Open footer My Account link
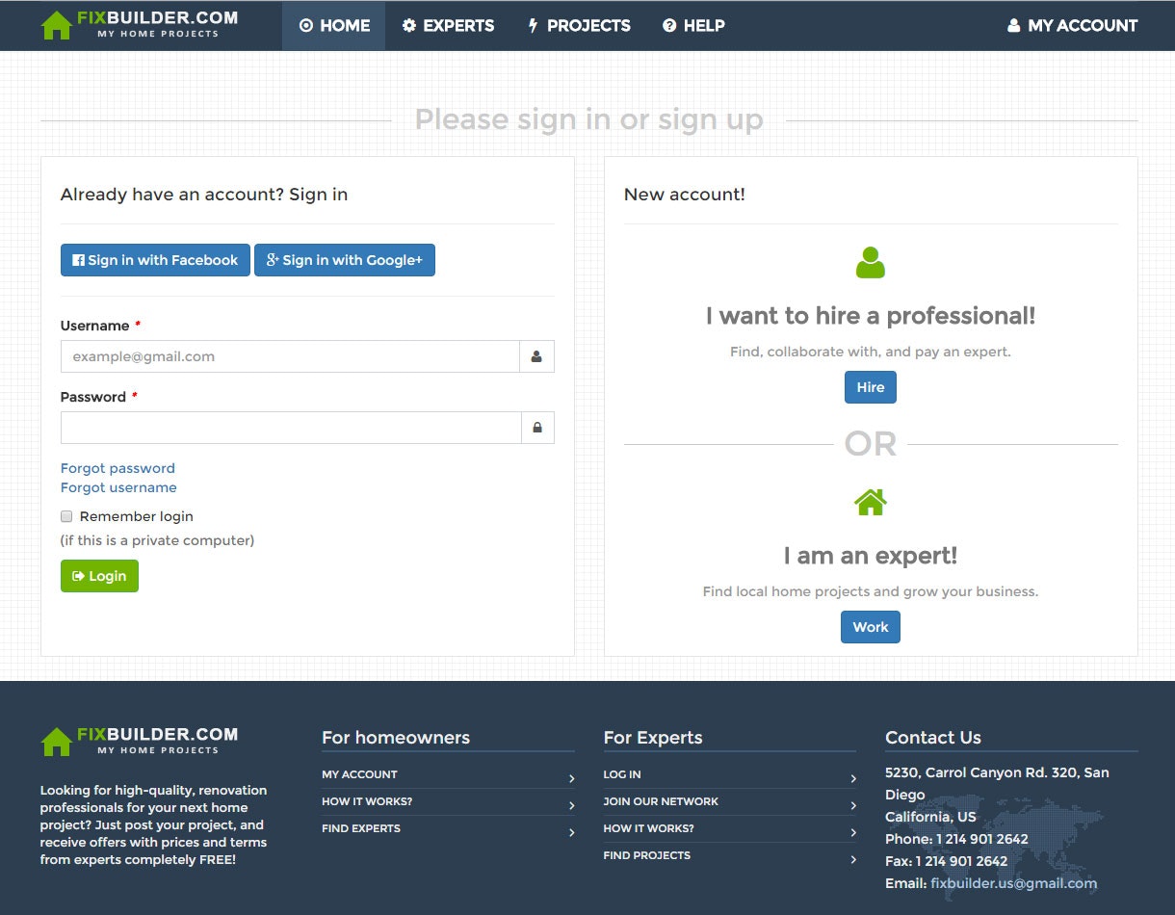Screen dimensions: 1175x915 pyautogui.click(x=359, y=774)
